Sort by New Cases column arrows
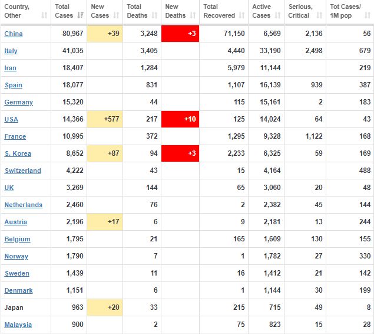The width and height of the screenshot is (374, 334). [x=116, y=15]
